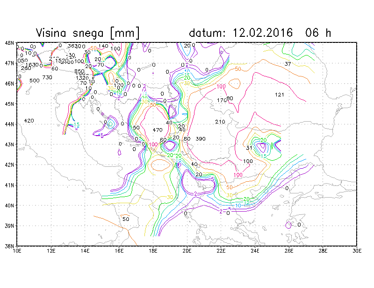Click the 45N latitude axis label
374x288 pixels.
[9, 104]
